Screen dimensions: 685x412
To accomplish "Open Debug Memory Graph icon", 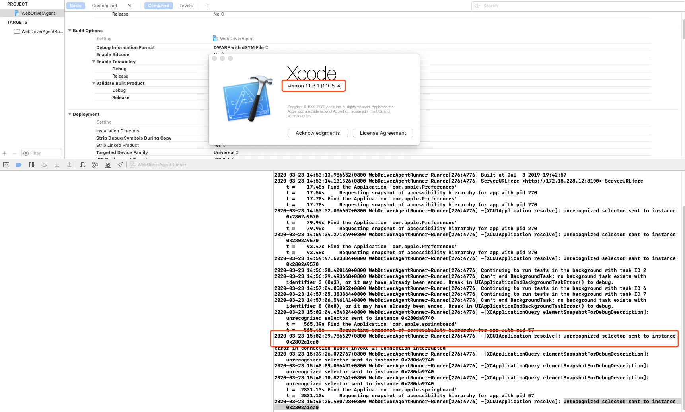I will click(95, 165).
